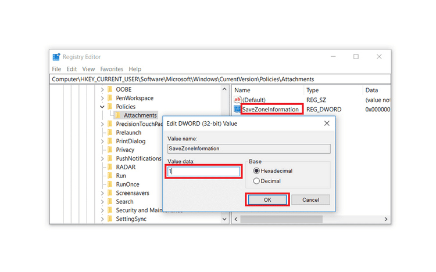436x272 pixels.
Task: Click the Search folder icon
Action: pyautogui.click(x=110, y=202)
